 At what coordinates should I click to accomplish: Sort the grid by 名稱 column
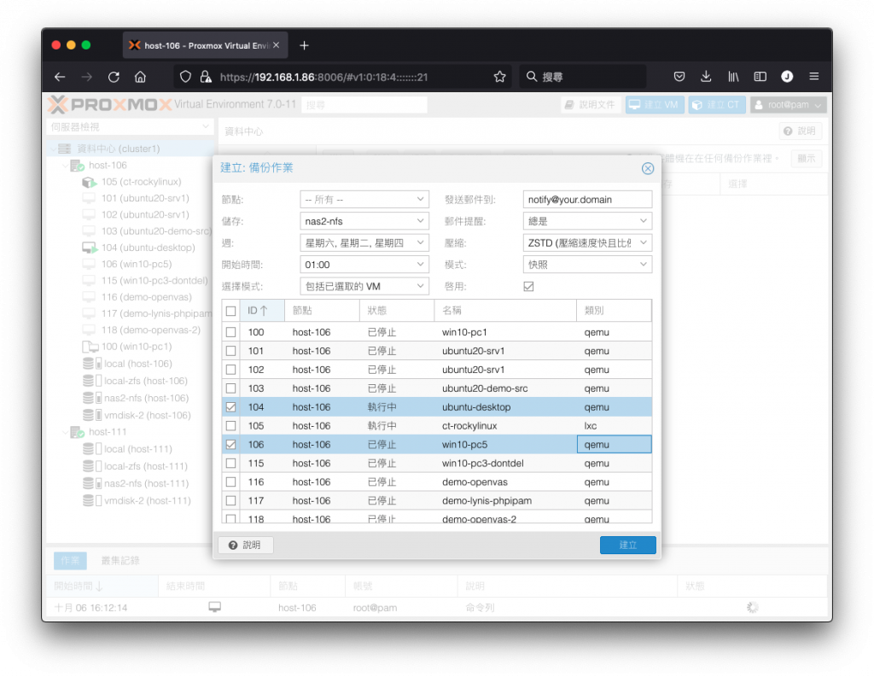click(505, 311)
